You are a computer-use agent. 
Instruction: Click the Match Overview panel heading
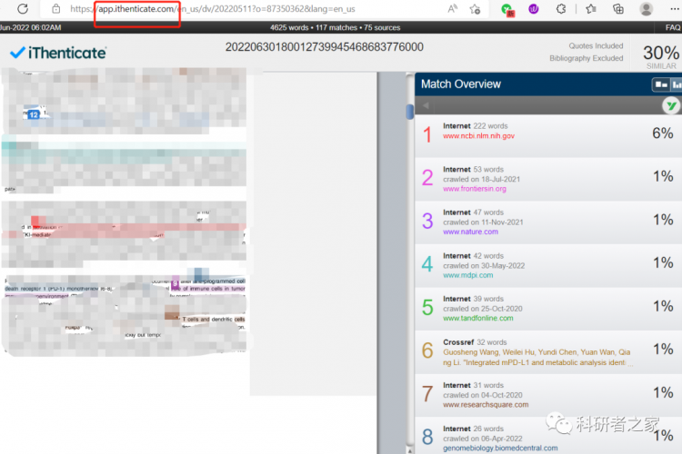[x=461, y=84]
